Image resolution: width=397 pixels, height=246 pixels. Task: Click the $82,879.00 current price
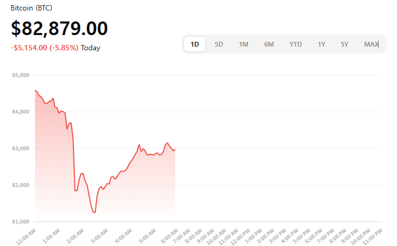(59, 28)
